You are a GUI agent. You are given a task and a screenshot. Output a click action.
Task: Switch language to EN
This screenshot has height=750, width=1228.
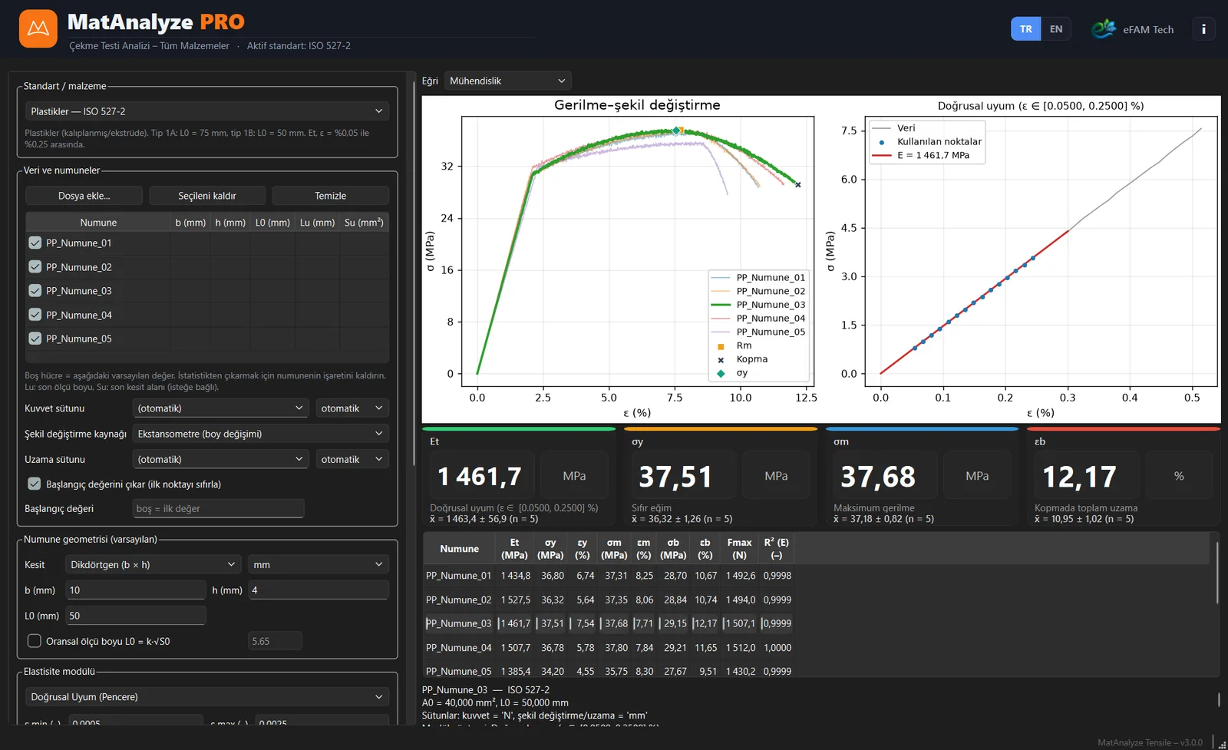pos(1056,29)
